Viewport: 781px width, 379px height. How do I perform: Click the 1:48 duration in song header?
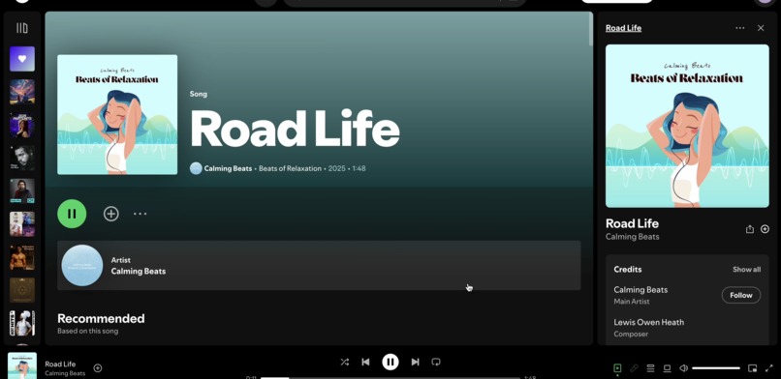point(359,168)
